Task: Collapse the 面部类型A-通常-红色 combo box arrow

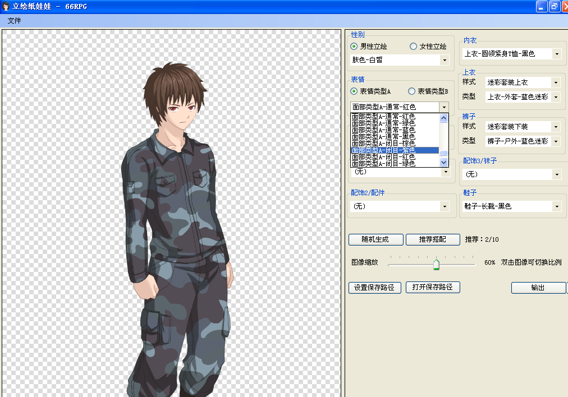Action: click(444, 107)
